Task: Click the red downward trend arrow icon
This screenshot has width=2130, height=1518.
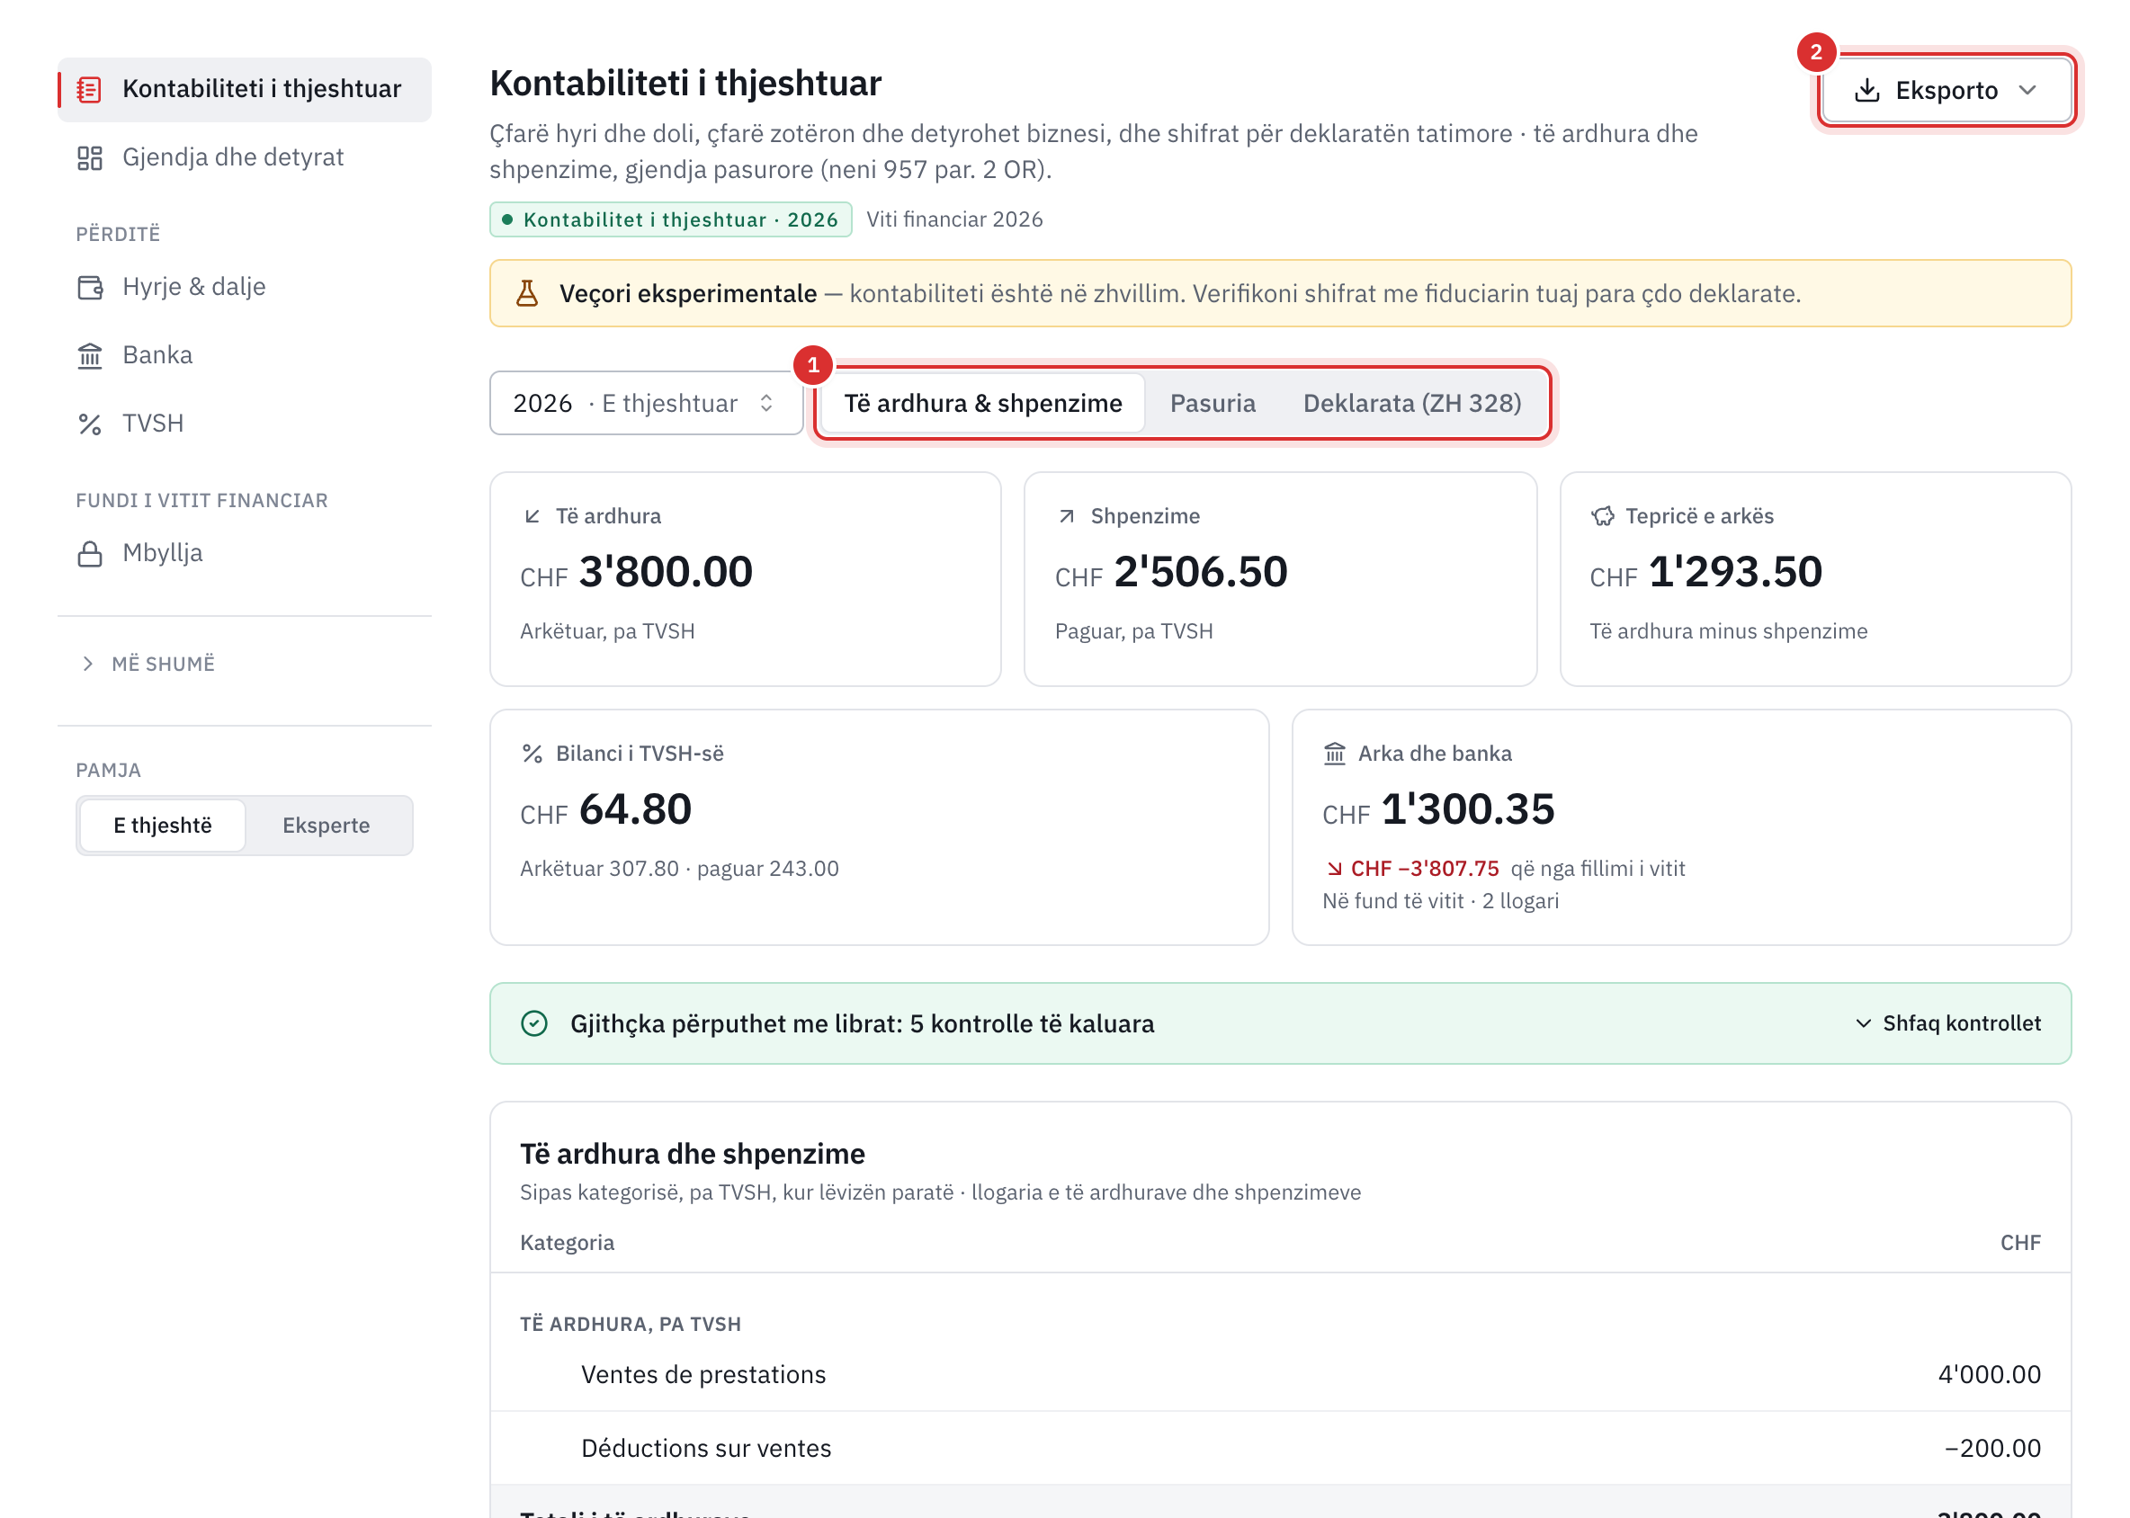Action: point(1334,870)
